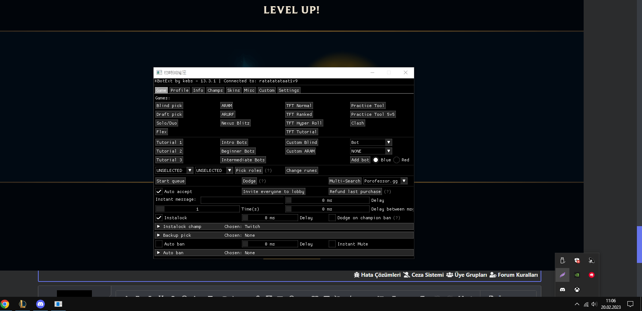Hide the hidden tray icons flyout
This screenshot has height=311, width=642.
click(577, 304)
